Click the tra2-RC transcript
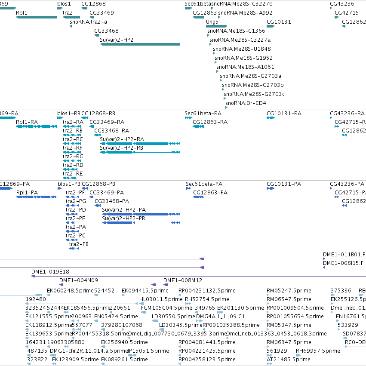 72,144
